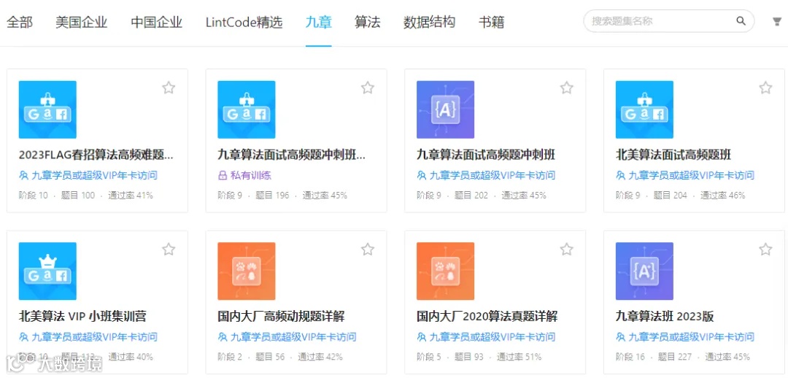This screenshot has width=788, height=378.
Task: Focus the 搜索题集名称 search field
Action: point(668,21)
